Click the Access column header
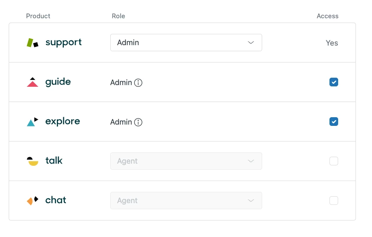This screenshot has height=237, width=372. coord(327,16)
